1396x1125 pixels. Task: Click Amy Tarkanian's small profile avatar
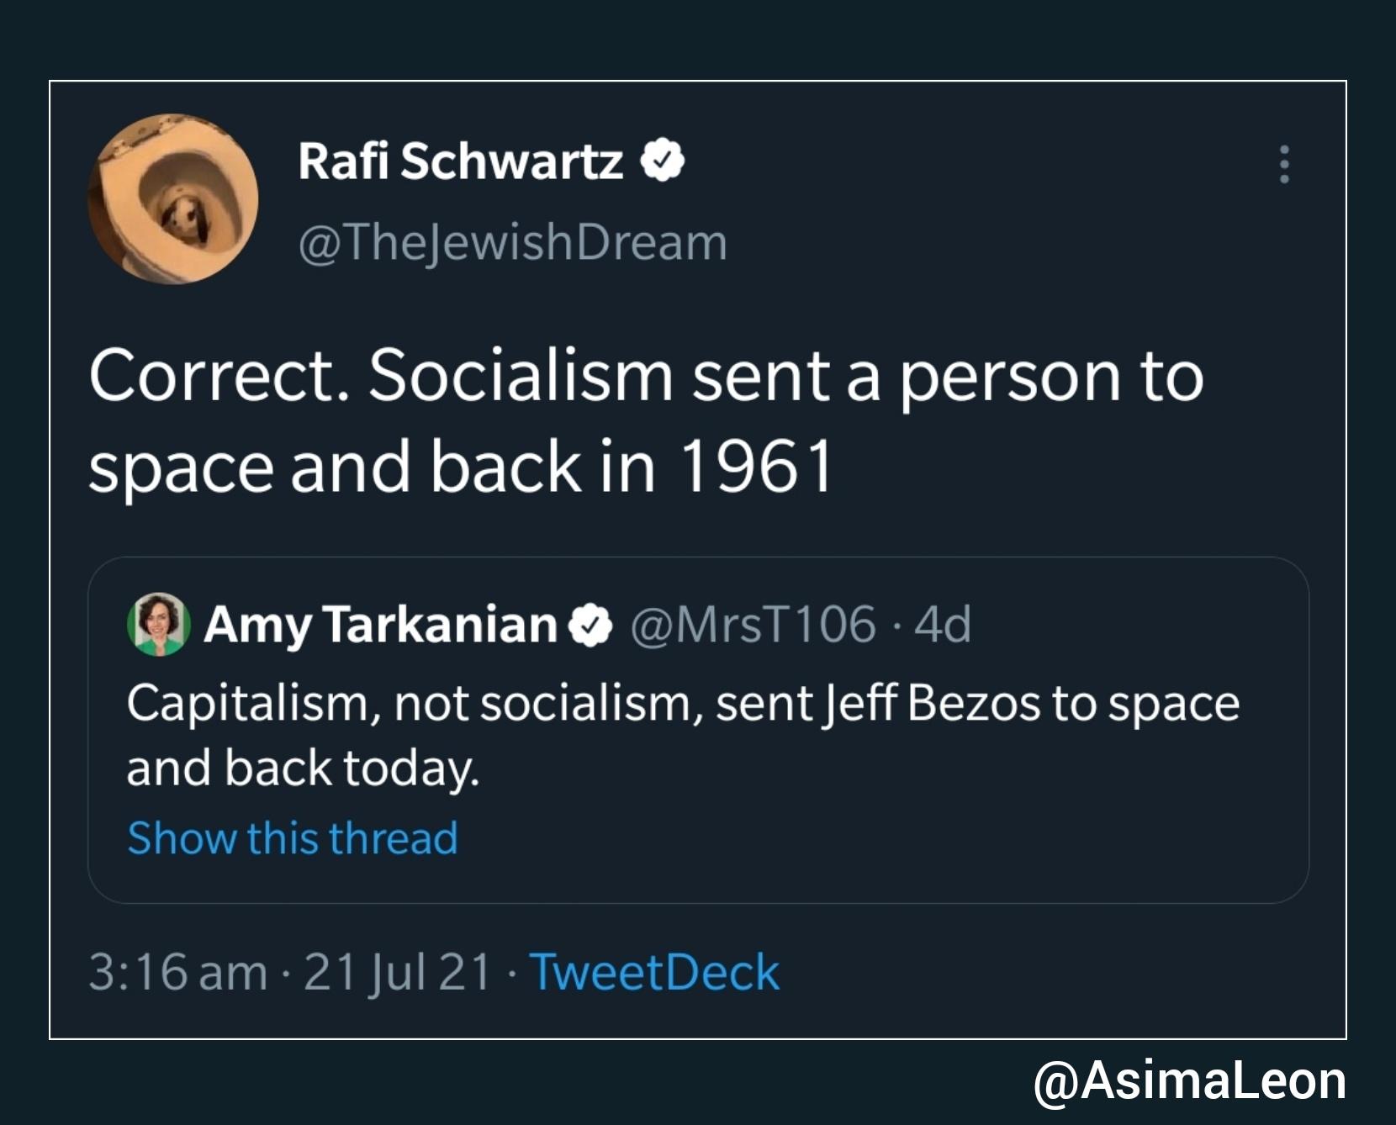(x=158, y=624)
